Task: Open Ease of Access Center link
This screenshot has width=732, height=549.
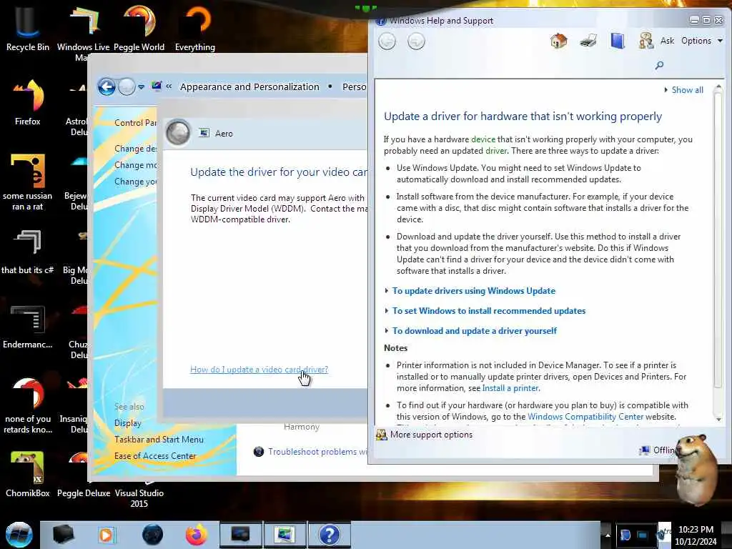Action: [x=155, y=455]
